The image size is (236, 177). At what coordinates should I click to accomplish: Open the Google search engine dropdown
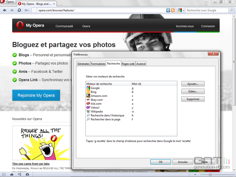(x=181, y=10)
